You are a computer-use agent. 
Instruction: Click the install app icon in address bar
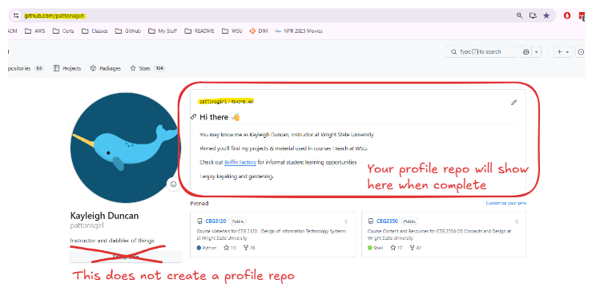[x=533, y=15]
